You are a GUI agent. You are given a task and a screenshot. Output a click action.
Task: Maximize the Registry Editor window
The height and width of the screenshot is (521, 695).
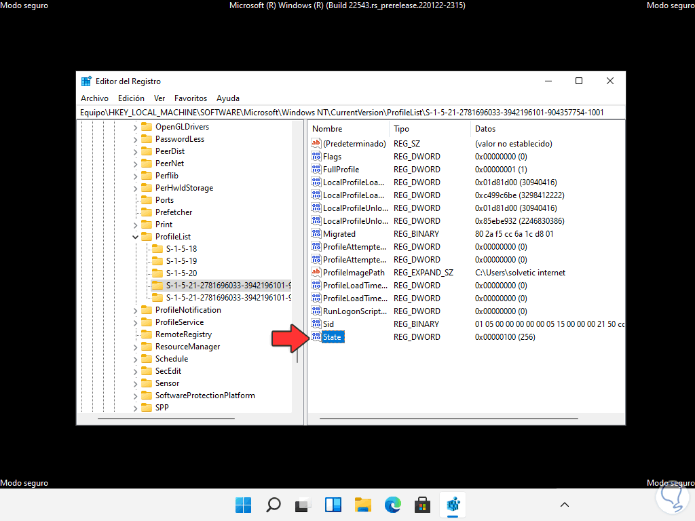pyautogui.click(x=579, y=81)
